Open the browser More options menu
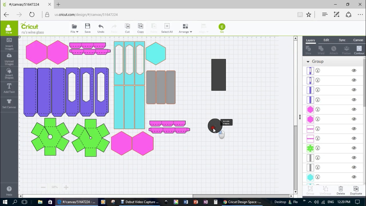The image size is (366, 206). click(x=360, y=15)
